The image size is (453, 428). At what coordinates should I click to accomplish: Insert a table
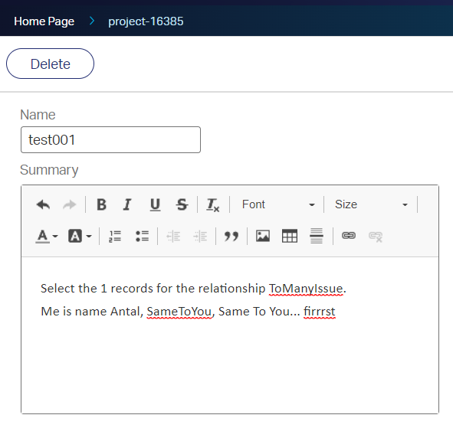(x=290, y=237)
